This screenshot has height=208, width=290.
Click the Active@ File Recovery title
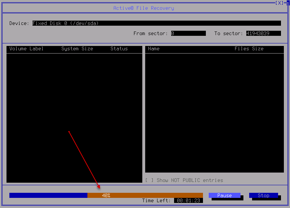pyautogui.click(x=144, y=8)
